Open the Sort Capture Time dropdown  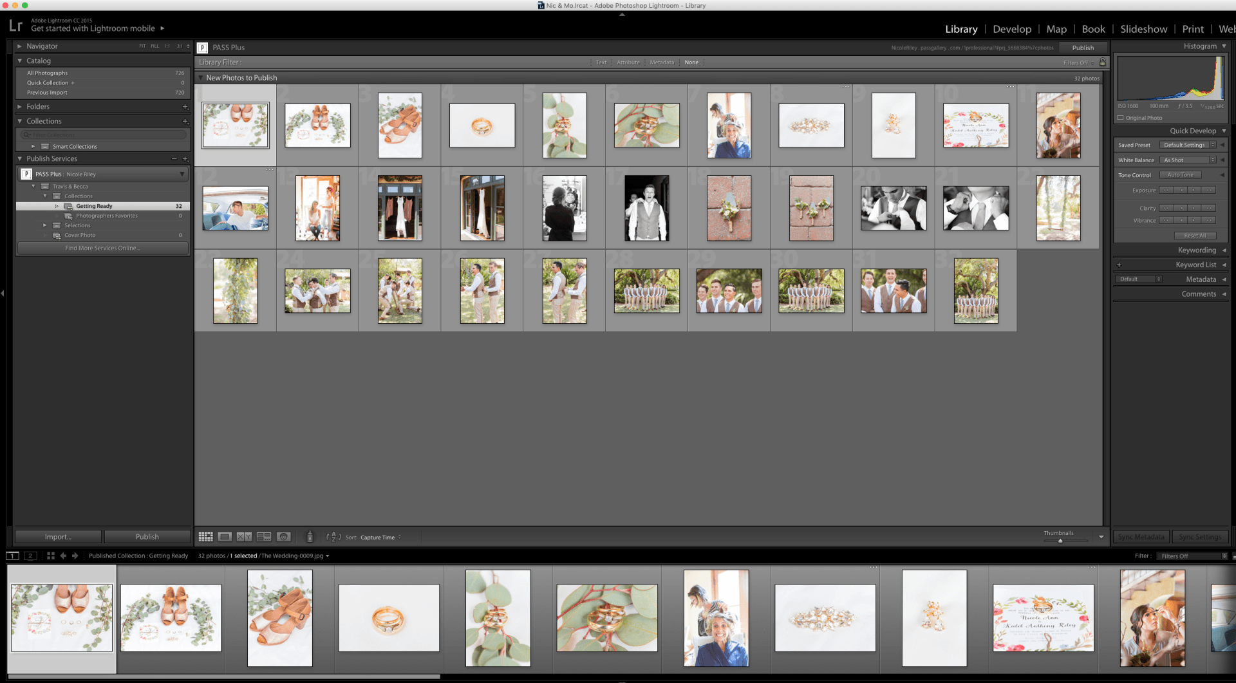pos(380,538)
